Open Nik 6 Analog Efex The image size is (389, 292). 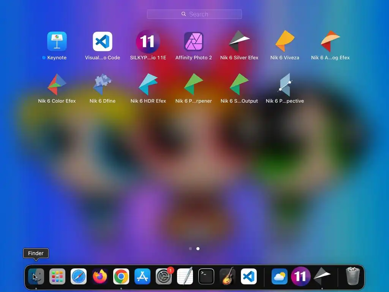(330, 41)
